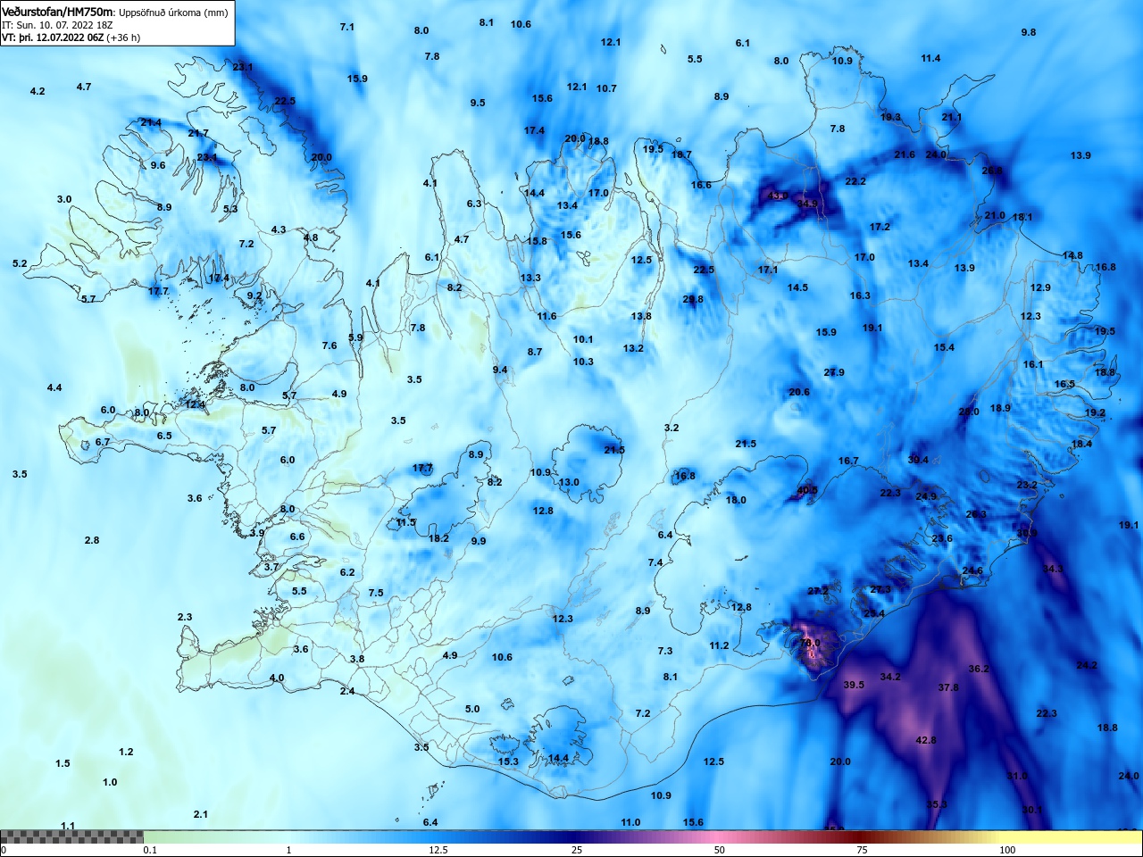
Task: Click the 15.4 precipitation value
Action: (944, 347)
